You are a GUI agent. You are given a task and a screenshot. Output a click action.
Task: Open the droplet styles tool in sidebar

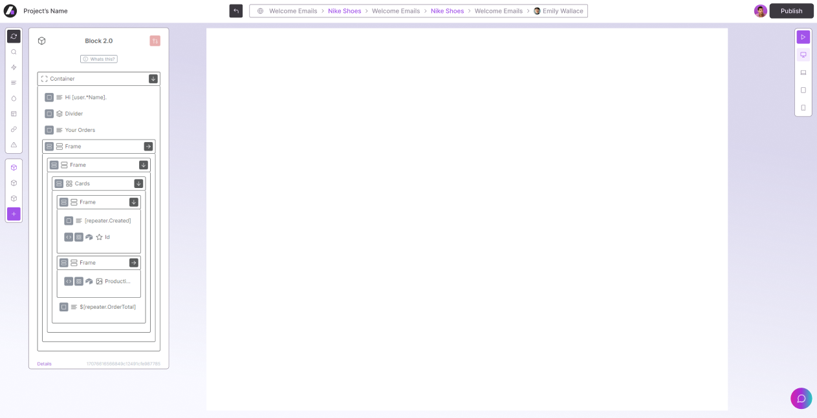[x=14, y=98]
